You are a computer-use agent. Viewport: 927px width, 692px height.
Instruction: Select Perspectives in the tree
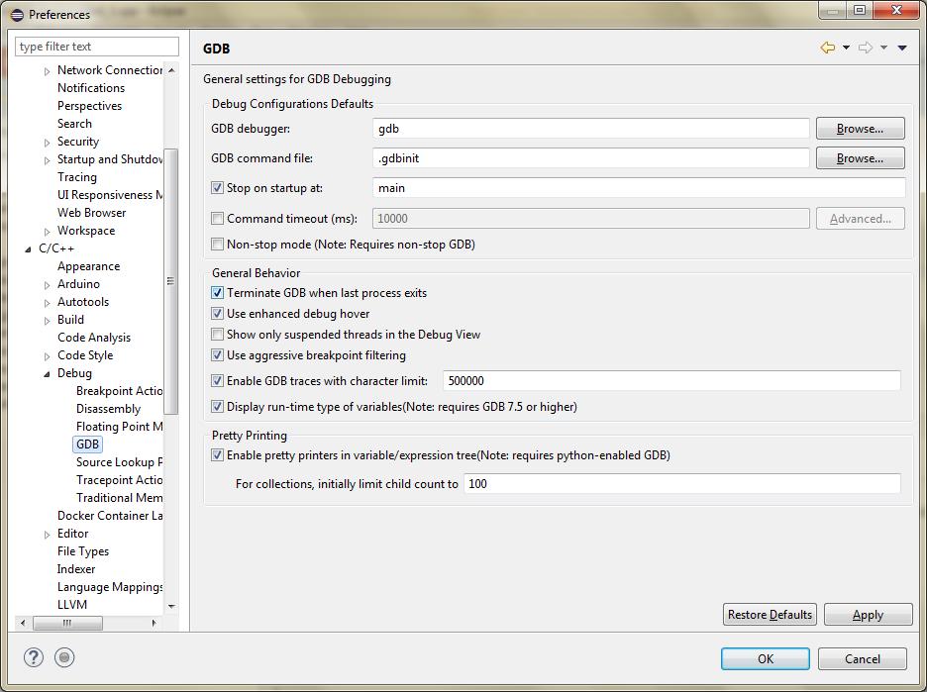89,106
